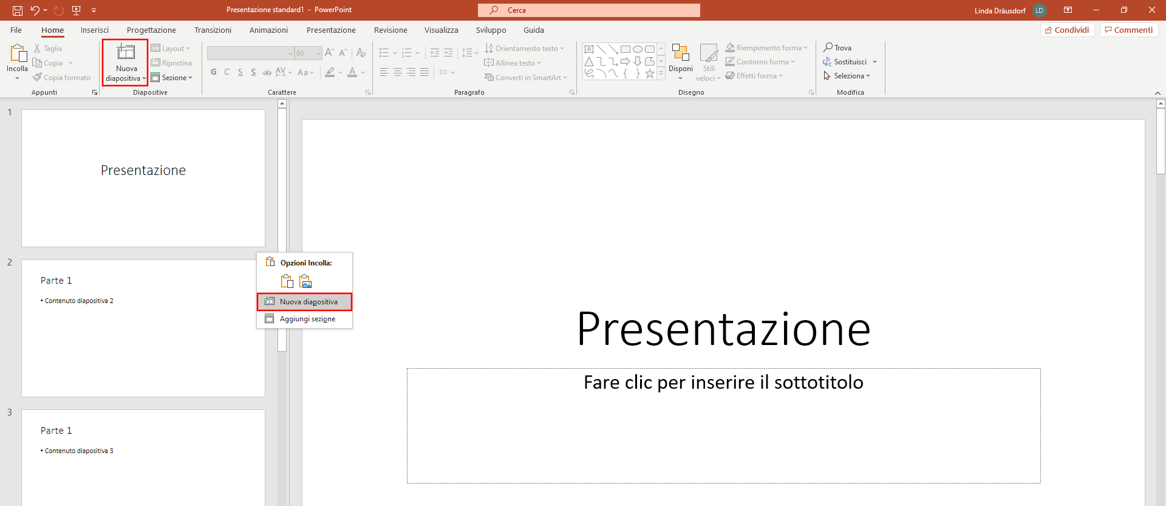Click the Incolla clipboard icon
1166x506 pixels.
pos(18,53)
